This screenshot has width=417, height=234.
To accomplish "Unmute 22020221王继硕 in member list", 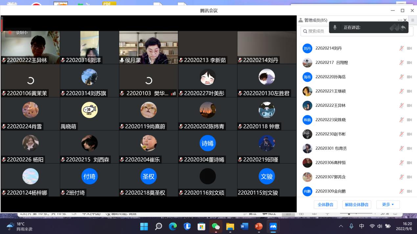I will [402, 91].
